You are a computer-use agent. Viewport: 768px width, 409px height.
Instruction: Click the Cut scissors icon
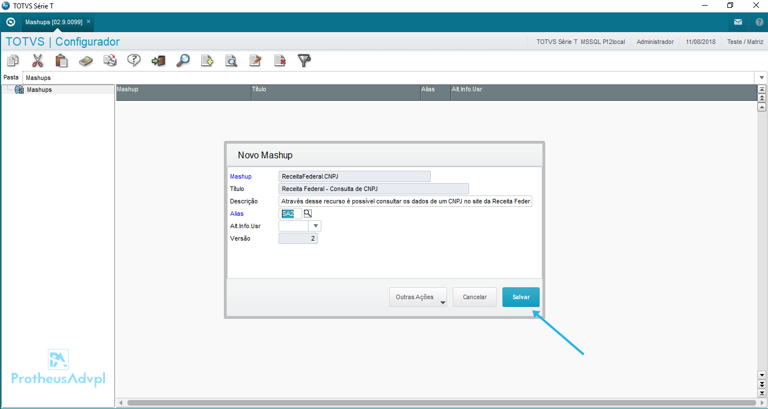point(37,60)
